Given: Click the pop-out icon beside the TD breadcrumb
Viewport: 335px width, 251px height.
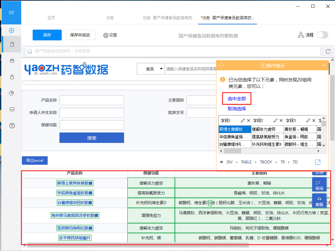Looking at the screenshot, I should point(318,162).
